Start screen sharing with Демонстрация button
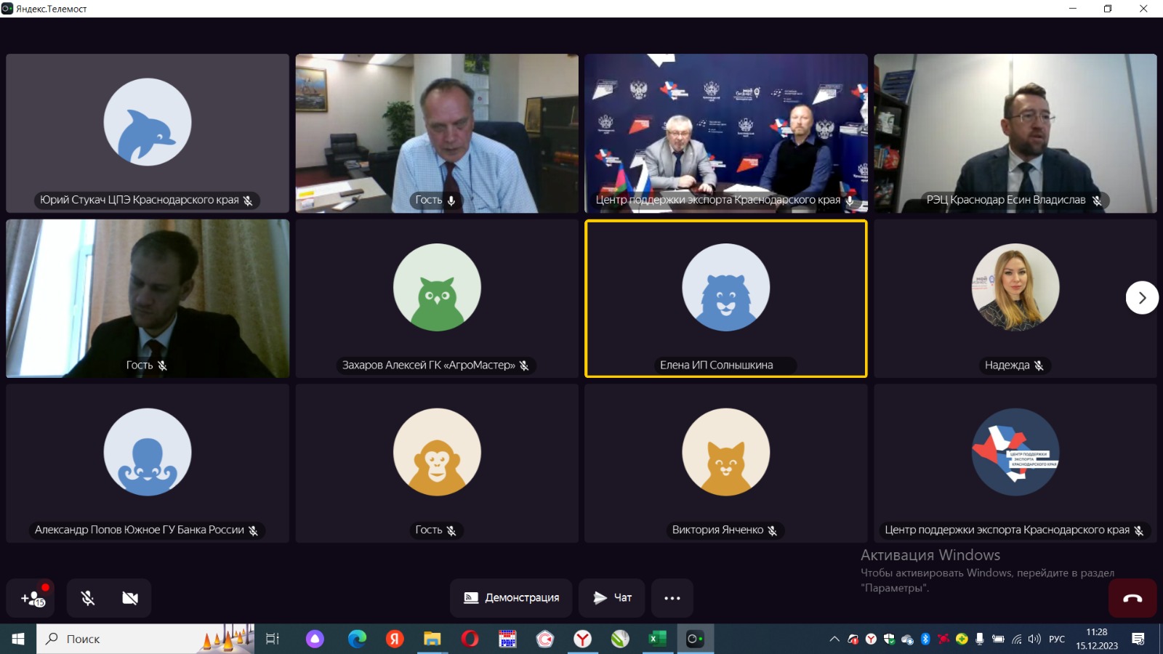This screenshot has width=1163, height=654. pos(511,598)
